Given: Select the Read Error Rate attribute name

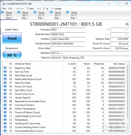Looking at the screenshot, I should point(23,68).
